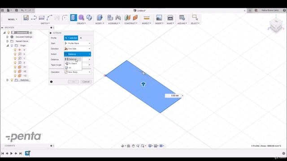Collapse the Origin tree node
This screenshot has width=287, height=161.
click(x=8, y=46)
